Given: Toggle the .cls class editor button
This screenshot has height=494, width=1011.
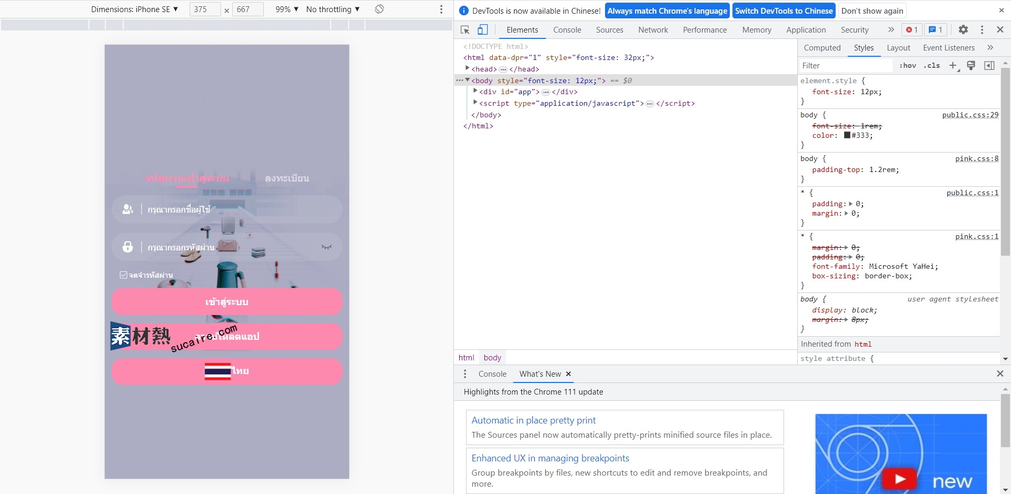Looking at the screenshot, I should pos(931,65).
